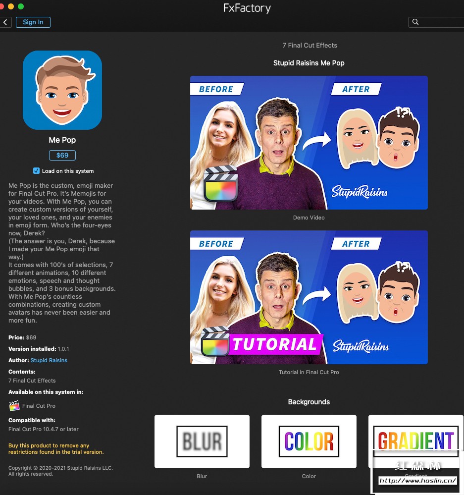Click the Me Pop app icon
Viewport: 464px width, 495px height.
tap(62, 90)
